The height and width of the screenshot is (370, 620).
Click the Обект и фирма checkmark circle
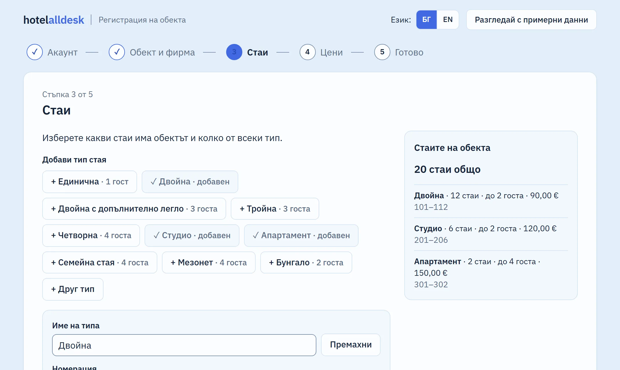point(117,52)
